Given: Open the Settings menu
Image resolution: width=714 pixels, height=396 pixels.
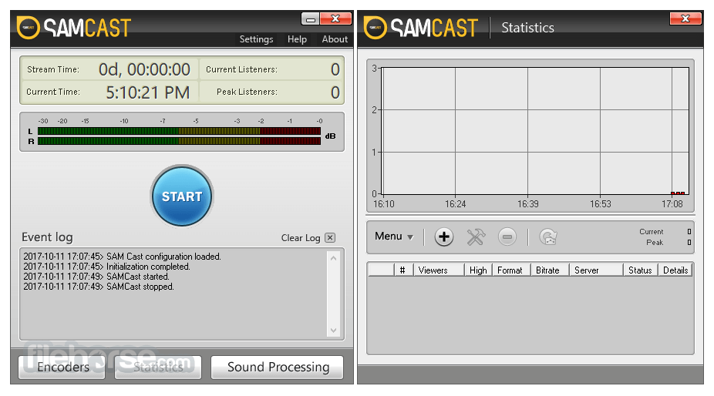Looking at the screenshot, I should 256,39.
